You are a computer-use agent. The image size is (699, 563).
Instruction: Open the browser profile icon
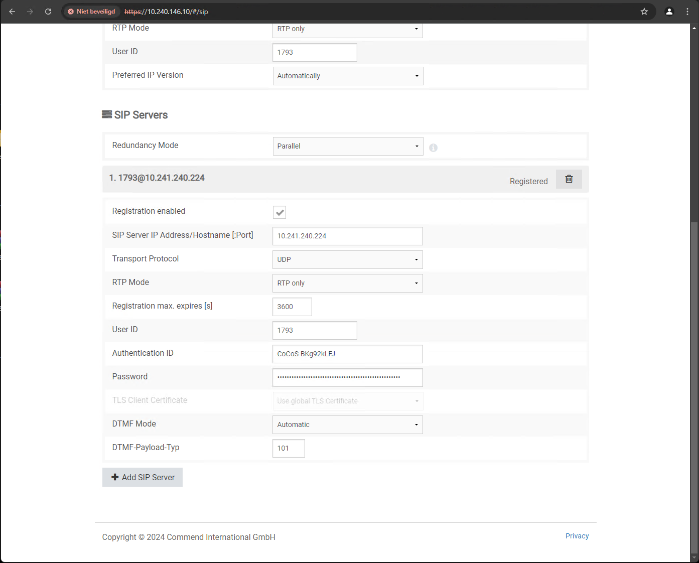(x=669, y=12)
